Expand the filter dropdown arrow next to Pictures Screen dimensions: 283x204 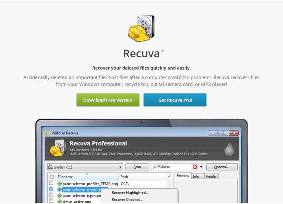(x=201, y=167)
